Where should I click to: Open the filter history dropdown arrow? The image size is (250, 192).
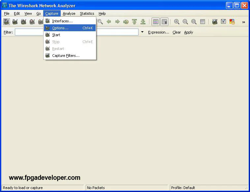(142, 32)
